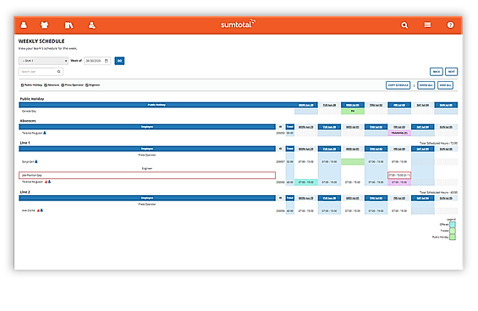
Task: Click into the Search user field
Action: coord(38,72)
